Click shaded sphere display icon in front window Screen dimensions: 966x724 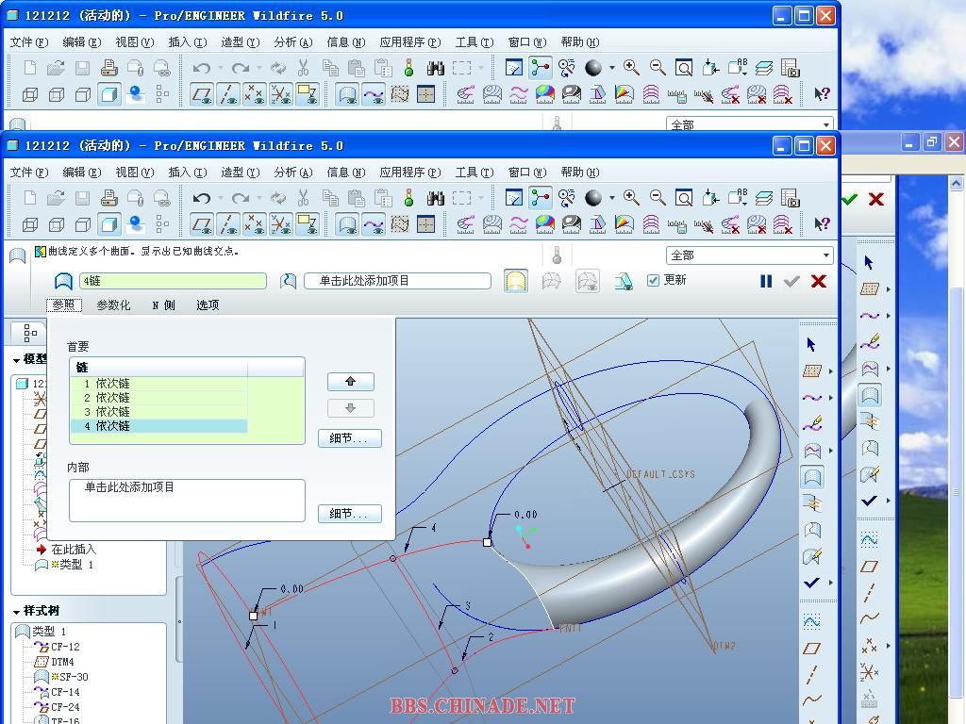tap(593, 198)
